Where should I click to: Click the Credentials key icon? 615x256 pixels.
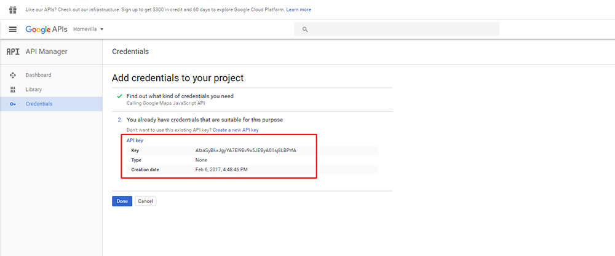click(x=13, y=104)
